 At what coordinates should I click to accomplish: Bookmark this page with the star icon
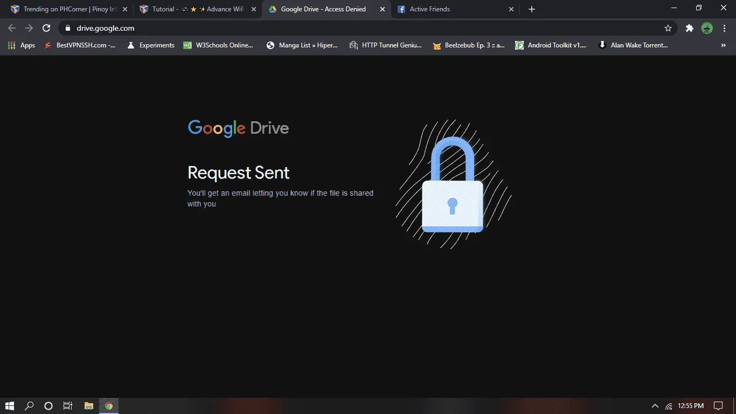pos(668,28)
